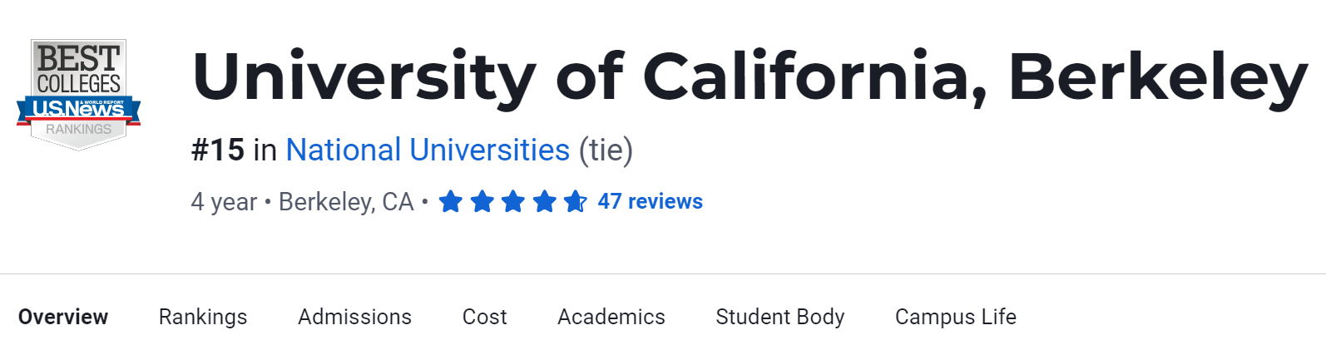Click the University of California, Berkeley heading
Viewport: 1326px width, 345px height.
click(749, 77)
